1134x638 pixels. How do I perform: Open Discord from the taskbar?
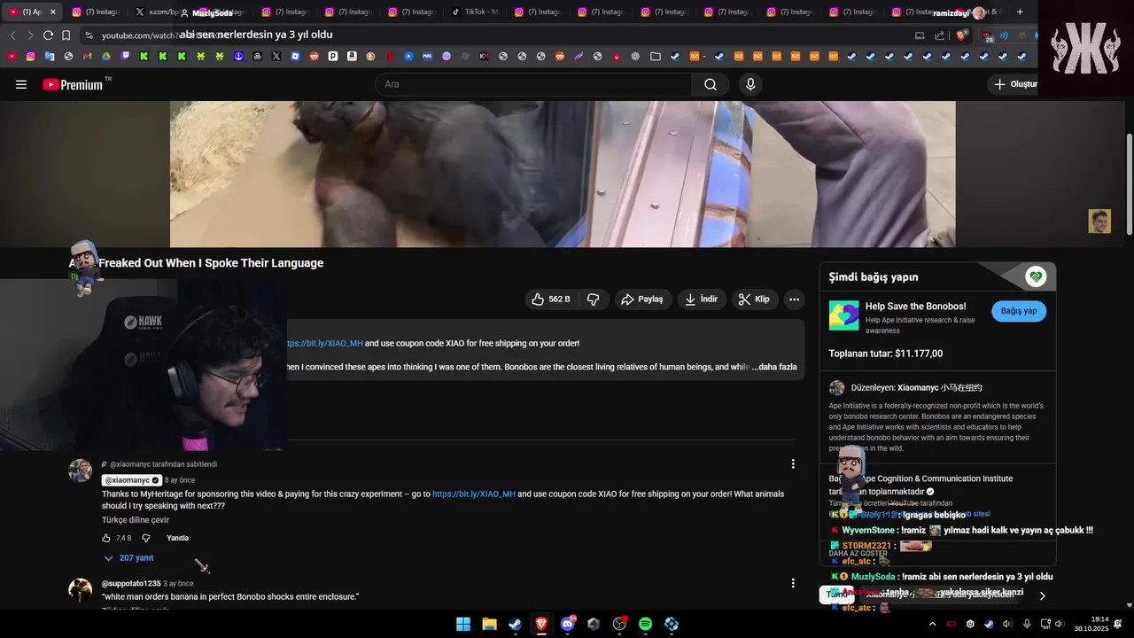coord(568,624)
